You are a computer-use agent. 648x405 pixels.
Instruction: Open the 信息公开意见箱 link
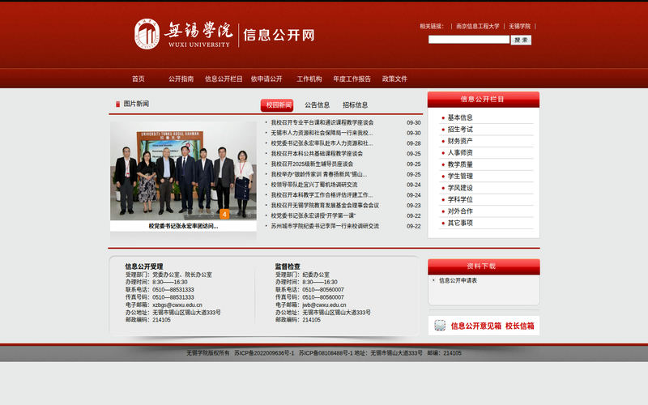pyautogui.click(x=475, y=326)
